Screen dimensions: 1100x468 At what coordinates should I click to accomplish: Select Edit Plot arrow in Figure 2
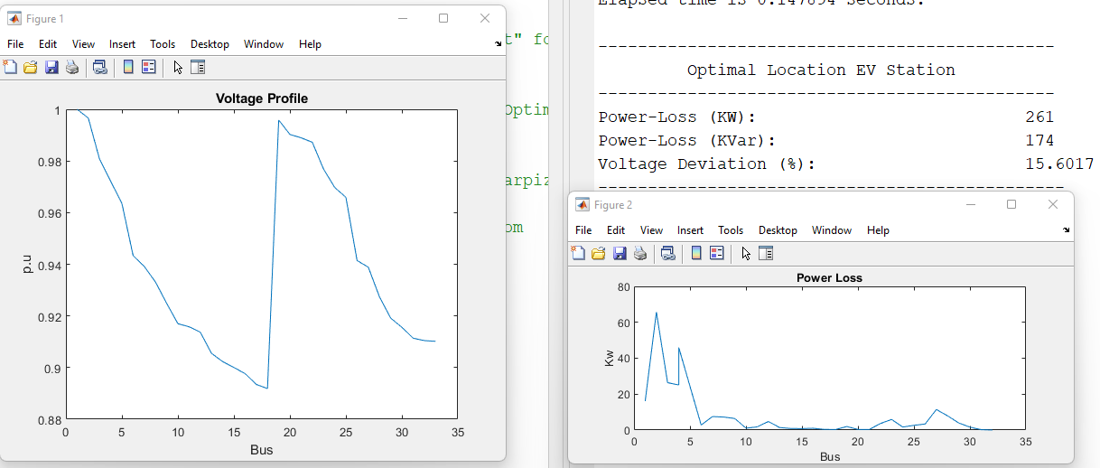(746, 253)
